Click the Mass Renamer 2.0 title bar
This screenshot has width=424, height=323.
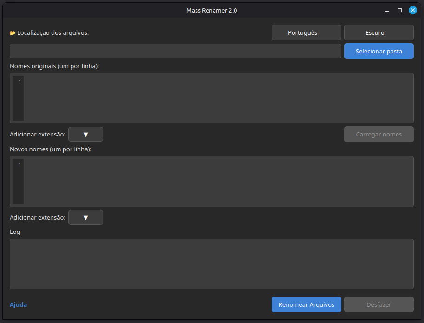pyautogui.click(x=211, y=11)
